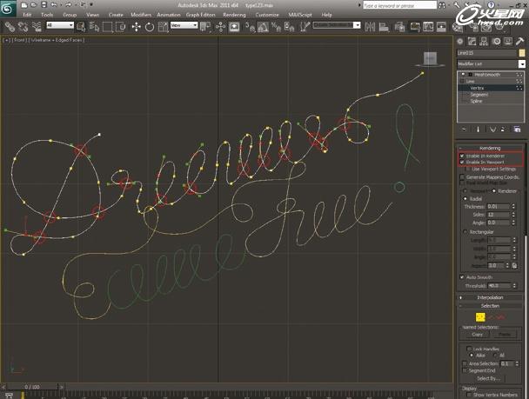Select the Select and Link tool
Viewport: 529px width, 399px height.
pyautogui.click(x=10, y=26)
